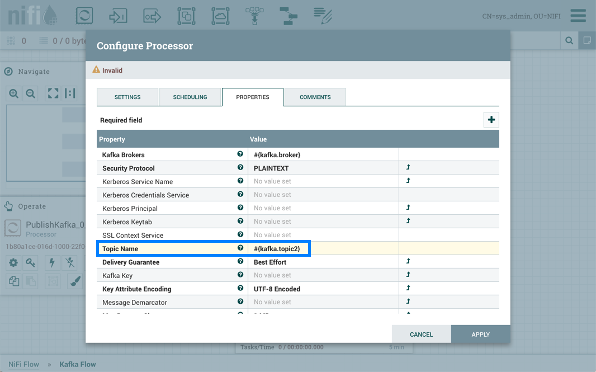Click the Add Label toolbar icon
The image size is (596, 372).
pyautogui.click(x=322, y=16)
